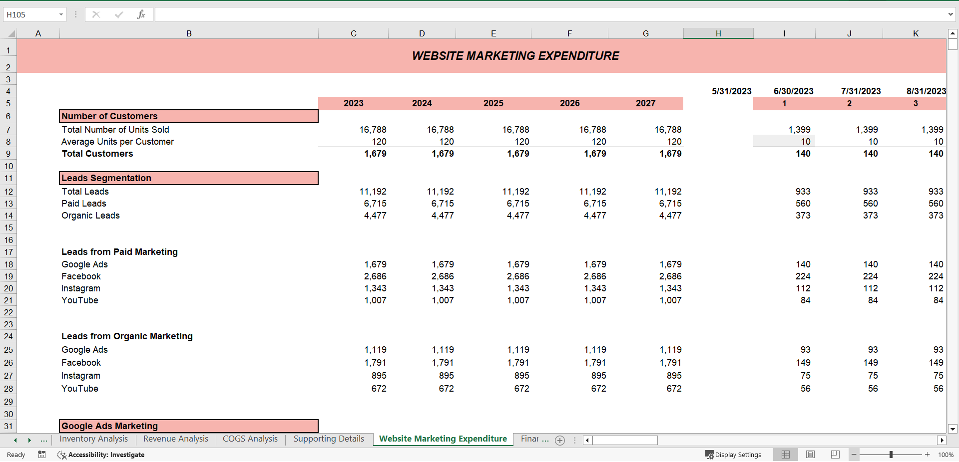Expand the formula bar dropdown arrow
This screenshot has width=959, height=462.
click(x=952, y=14)
